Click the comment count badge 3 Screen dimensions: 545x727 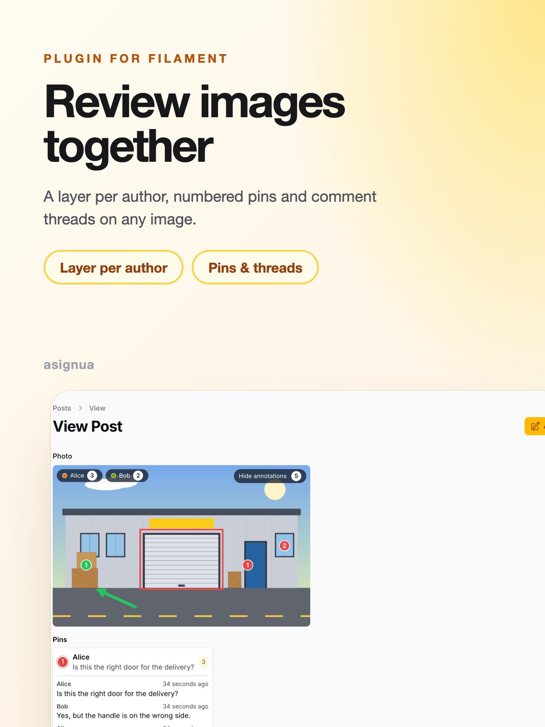[203, 662]
